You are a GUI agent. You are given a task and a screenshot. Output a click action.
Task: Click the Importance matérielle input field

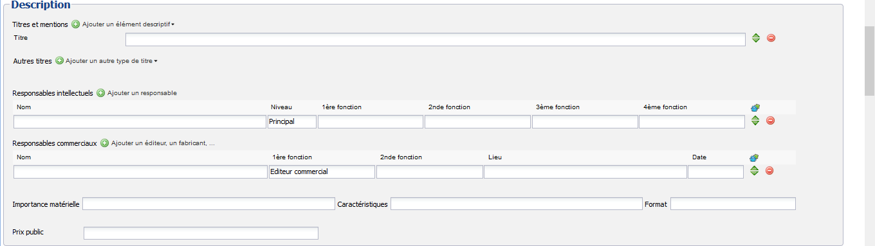pyautogui.click(x=208, y=204)
